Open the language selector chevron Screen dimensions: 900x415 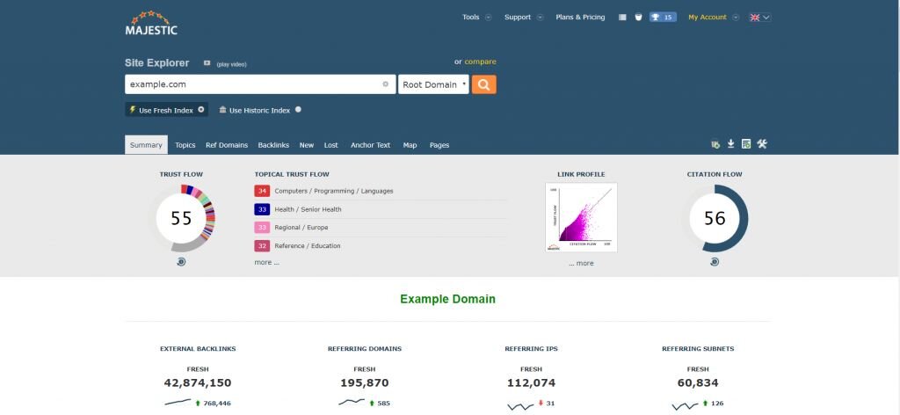point(766,18)
